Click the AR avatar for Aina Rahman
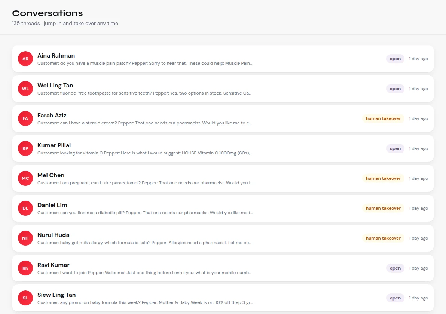Screen dimensions: 446x314 pyautogui.click(x=25, y=59)
